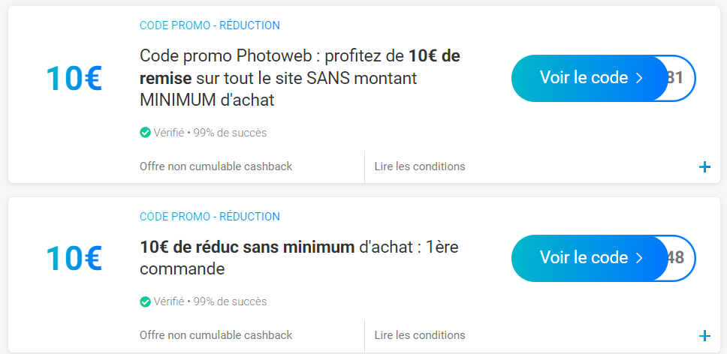Image resolution: width=727 pixels, height=354 pixels.
Task: Open the 10€ de réduc sans minimum title
Action: 299,258
